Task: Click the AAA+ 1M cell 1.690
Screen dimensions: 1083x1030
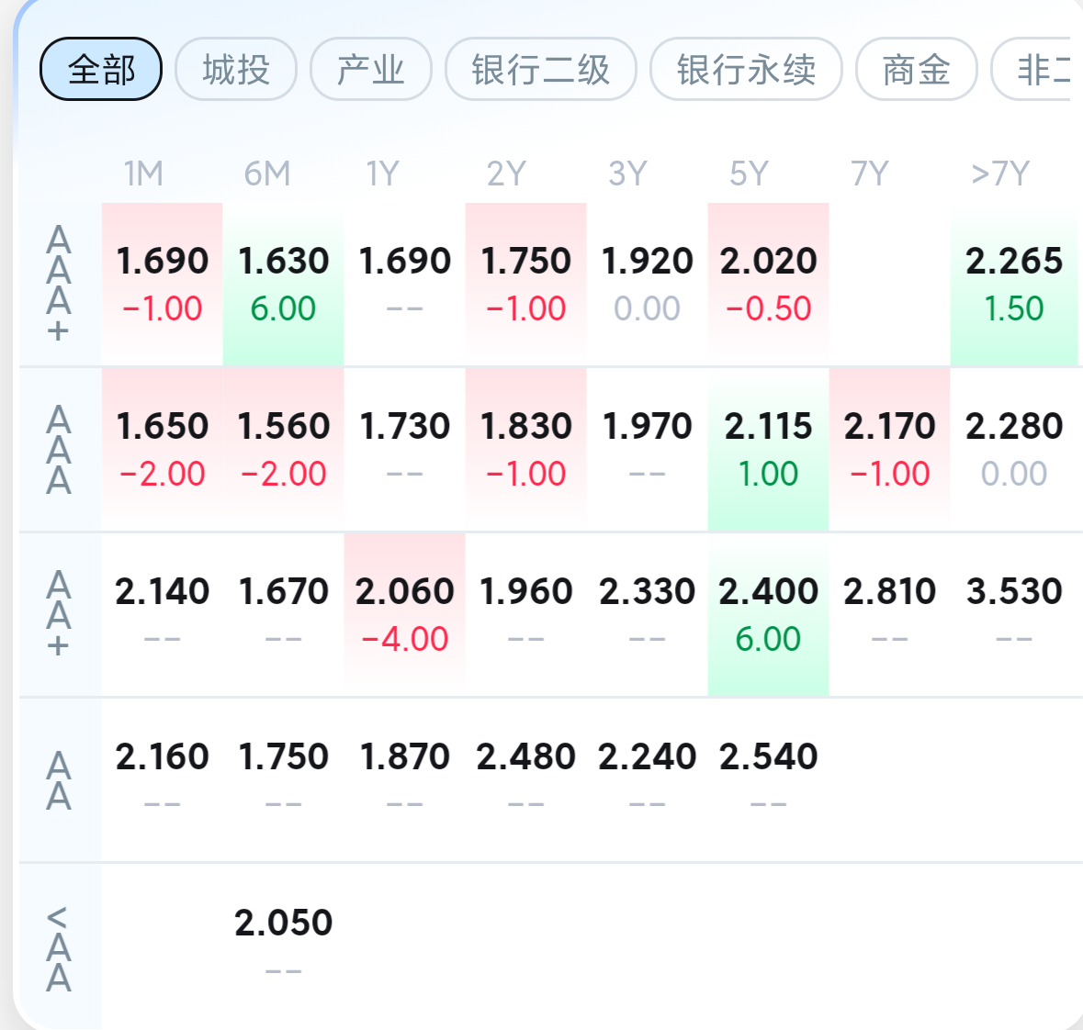Action: click(163, 283)
